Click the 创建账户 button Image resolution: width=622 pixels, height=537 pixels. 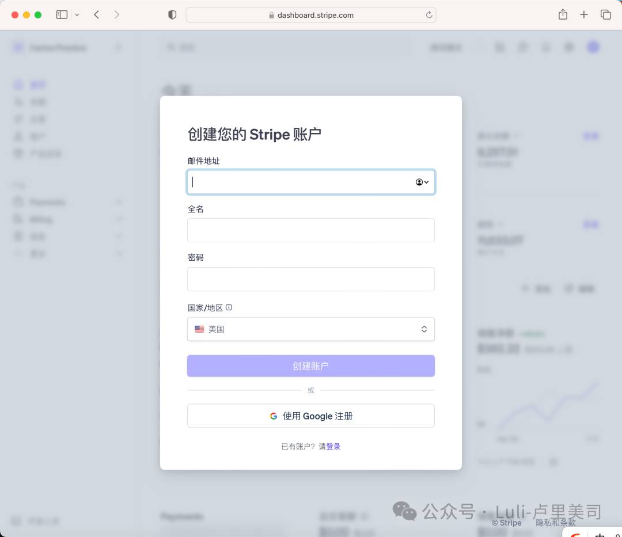tap(310, 366)
